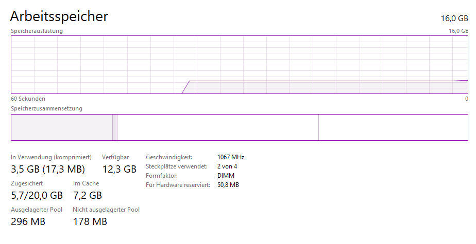Click the DIMM form factor value
Image resolution: width=476 pixels, height=244 pixels.
click(x=226, y=176)
